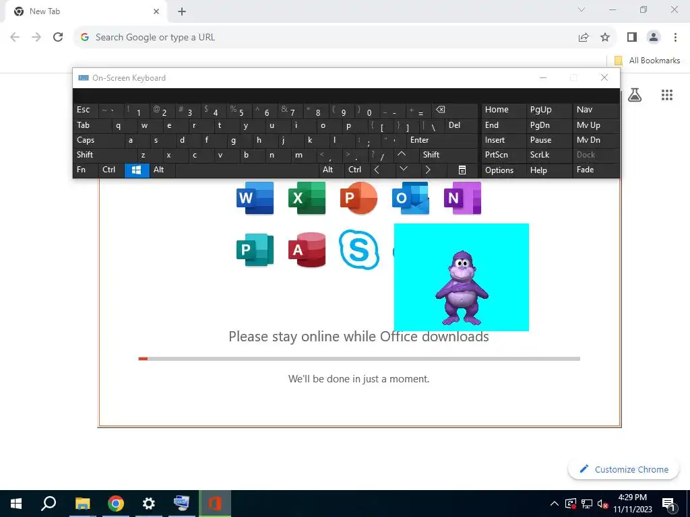Open the Search Labs flask icon

click(x=635, y=95)
